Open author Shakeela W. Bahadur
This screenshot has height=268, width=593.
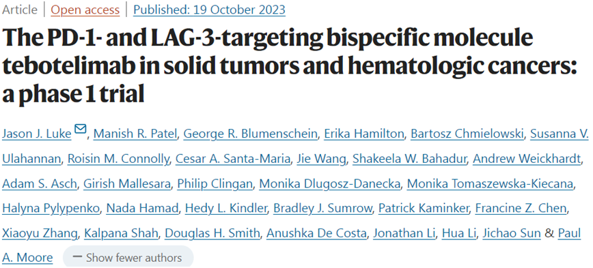click(409, 158)
